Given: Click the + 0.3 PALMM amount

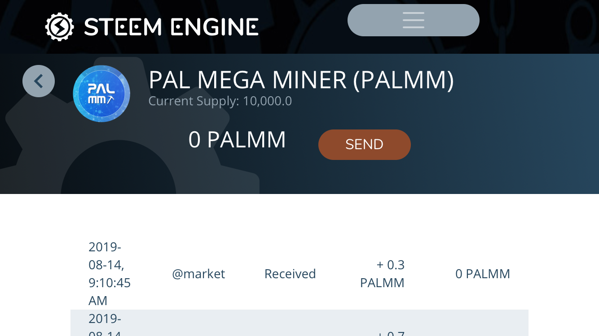Looking at the screenshot, I should click(x=383, y=274).
